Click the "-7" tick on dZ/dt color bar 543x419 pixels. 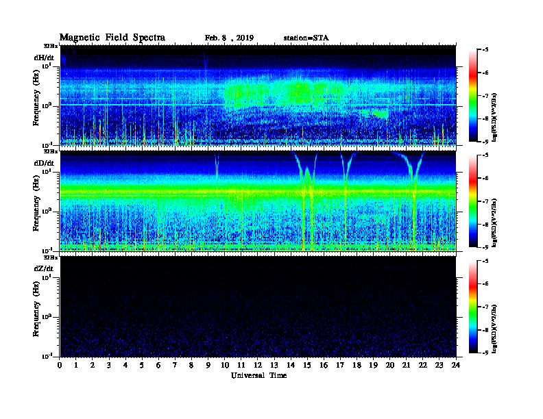[x=485, y=307]
